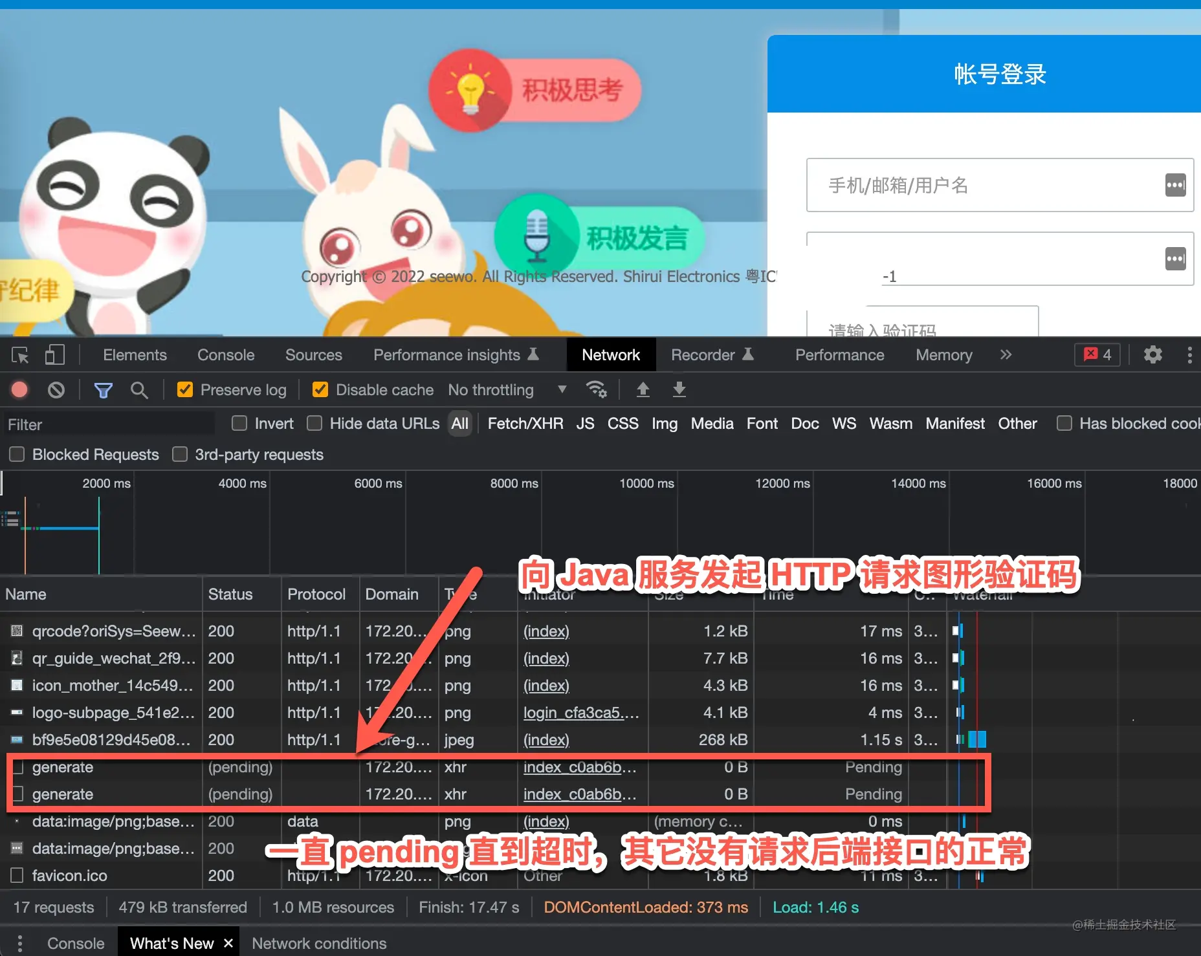Close the What's New drawer tab
The image size is (1201, 956).
(228, 943)
